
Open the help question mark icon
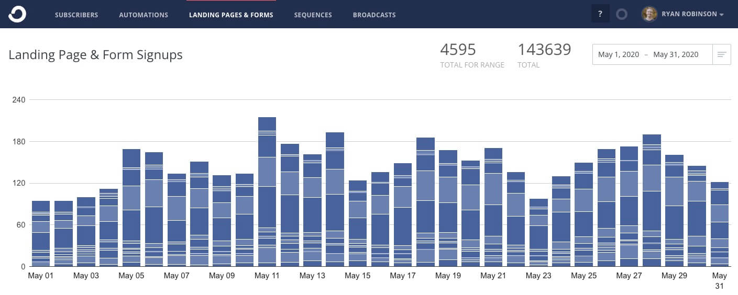coord(600,14)
